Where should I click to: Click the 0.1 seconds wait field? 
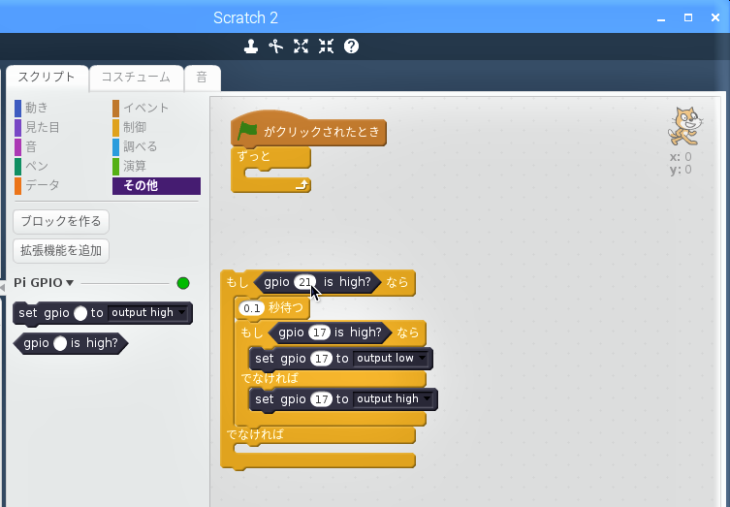(252, 308)
